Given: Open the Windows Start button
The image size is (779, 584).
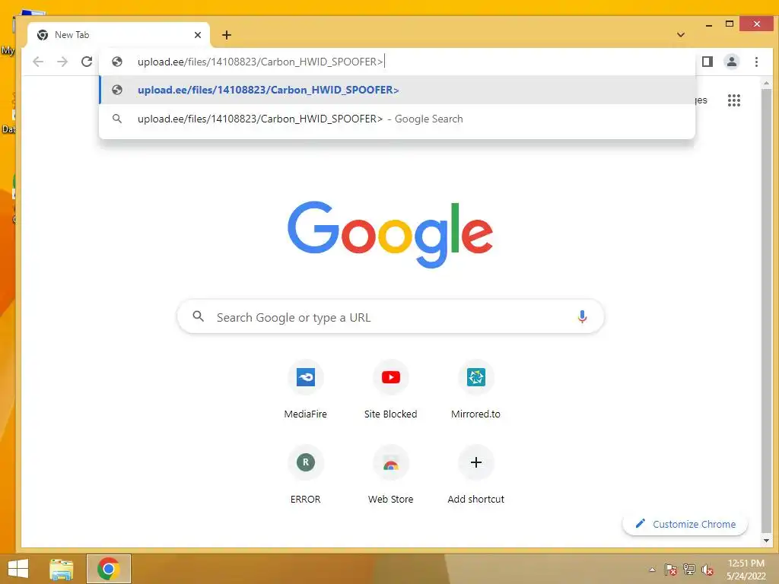Looking at the screenshot, I should [18, 569].
